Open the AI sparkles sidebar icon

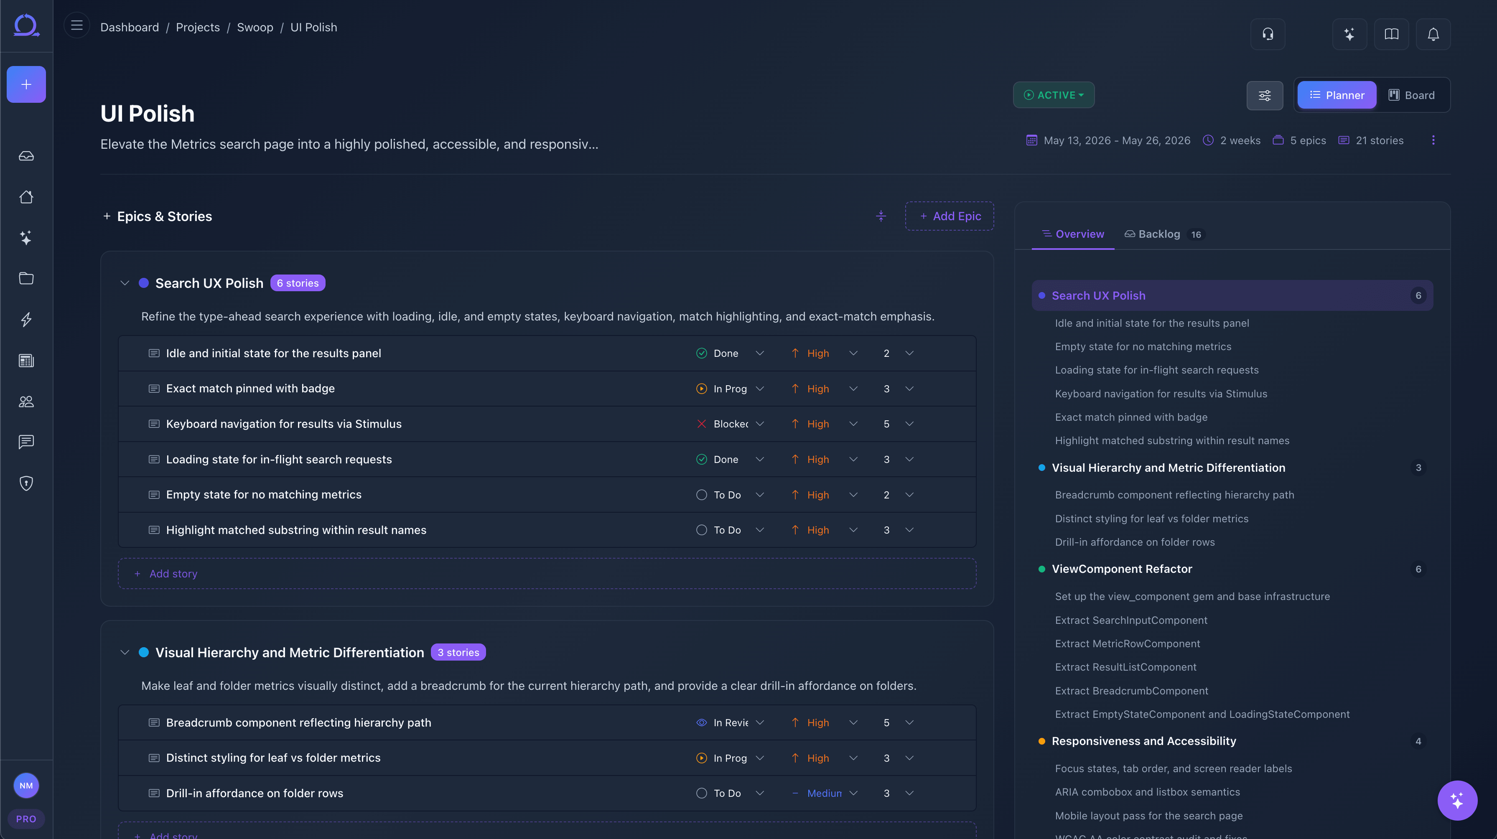pyautogui.click(x=26, y=238)
